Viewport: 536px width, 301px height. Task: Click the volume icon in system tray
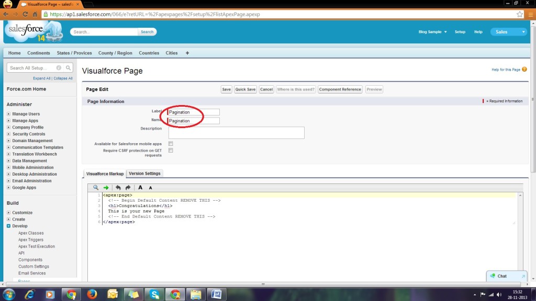[x=499, y=295]
